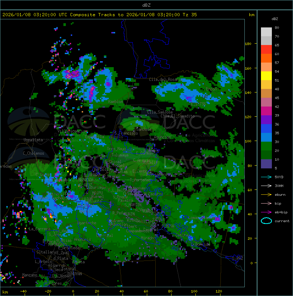The image size is (293, 296).
Task: Click the 'Manzano' map label
Action: click(30, 275)
